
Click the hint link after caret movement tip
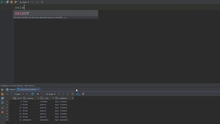[x=65, y=18]
